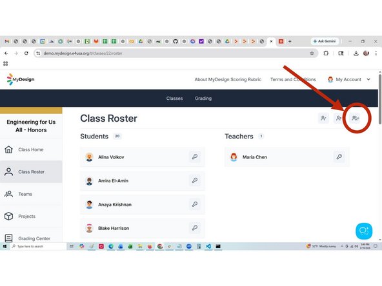Screen dimensions: 382x286
Task: Click the key icon for Alina Volkov
Action: pos(195,157)
